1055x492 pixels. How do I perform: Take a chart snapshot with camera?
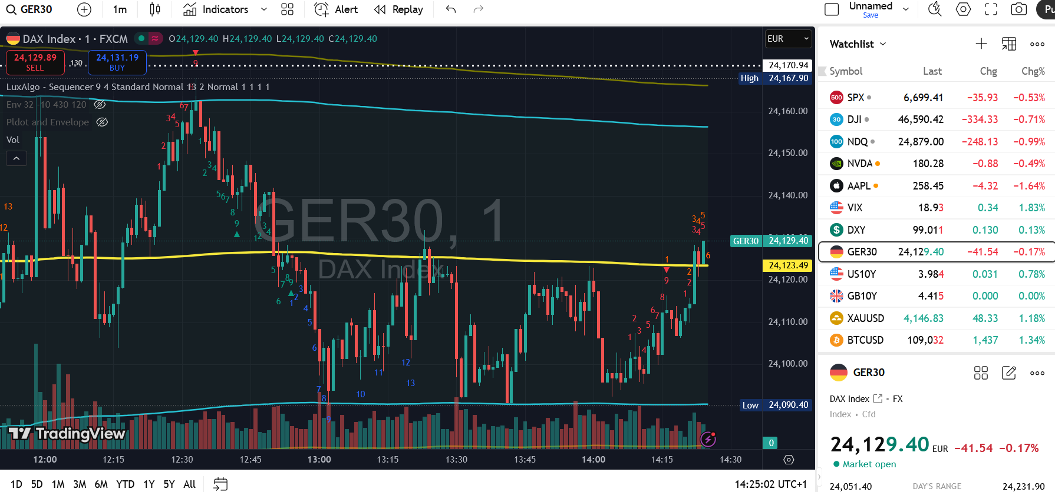click(x=1019, y=9)
